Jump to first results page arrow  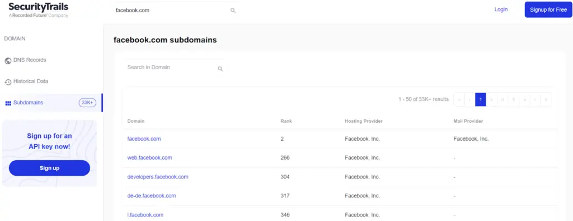(x=459, y=99)
